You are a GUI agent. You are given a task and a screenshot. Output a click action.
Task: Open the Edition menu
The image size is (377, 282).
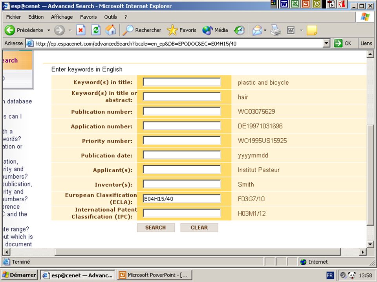pos(36,17)
